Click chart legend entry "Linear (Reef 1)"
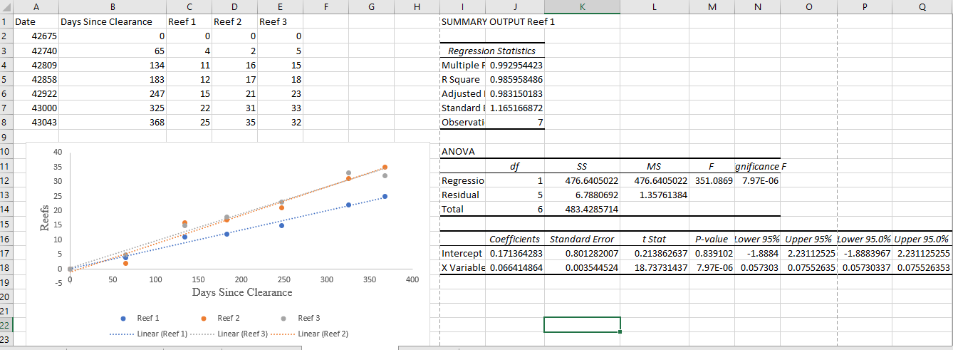This screenshot has height=350, width=953. pos(148,334)
